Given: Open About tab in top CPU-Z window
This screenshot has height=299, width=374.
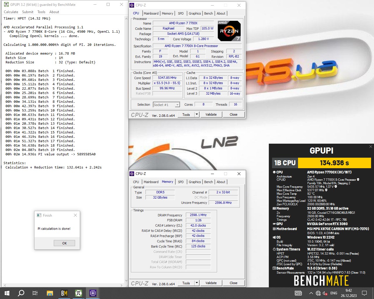Looking at the screenshot, I should click(x=221, y=13).
